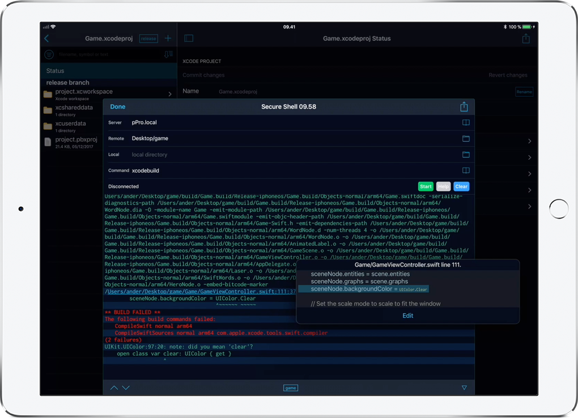Jump to next error with down arrow

pyautogui.click(x=126, y=388)
